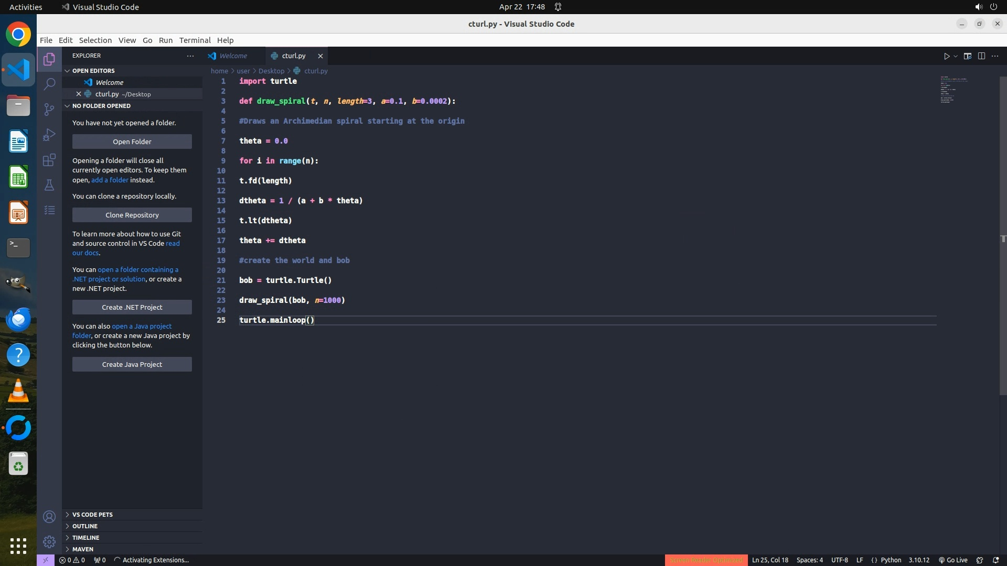Open the Testing flask view
1007x566 pixels.
coord(49,185)
